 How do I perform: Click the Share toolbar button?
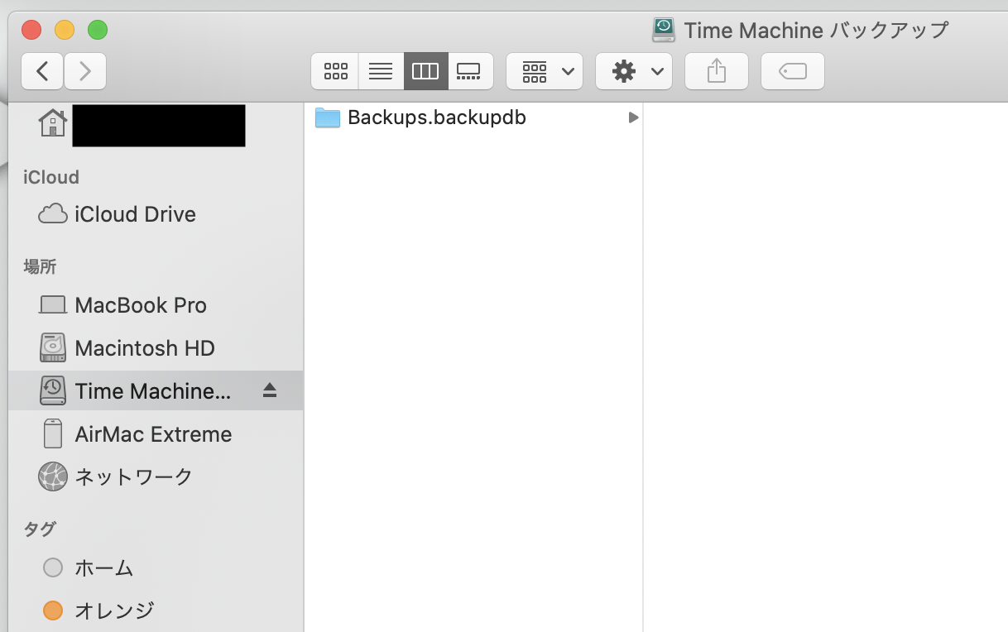[x=717, y=71]
